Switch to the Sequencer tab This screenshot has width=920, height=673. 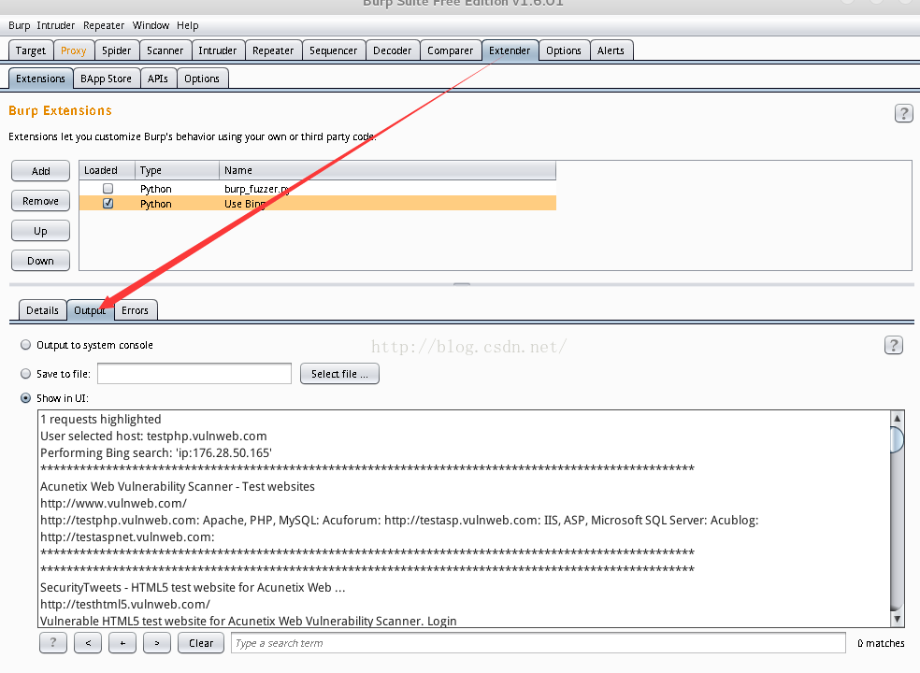[x=333, y=50]
